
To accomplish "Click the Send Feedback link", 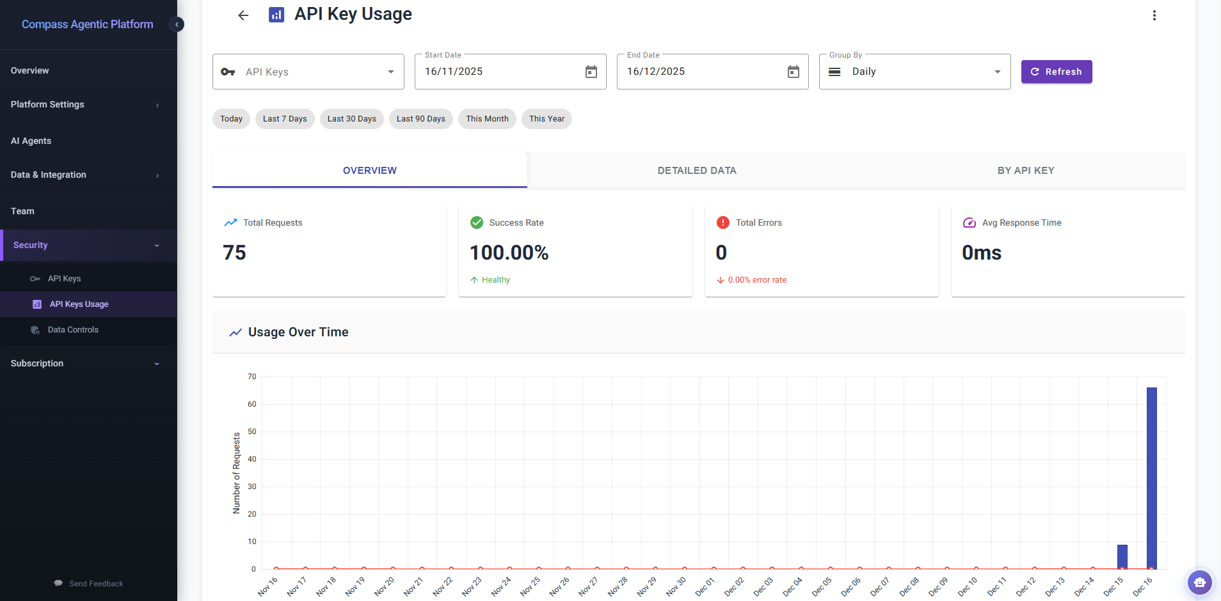I will [x=88, y=583].
